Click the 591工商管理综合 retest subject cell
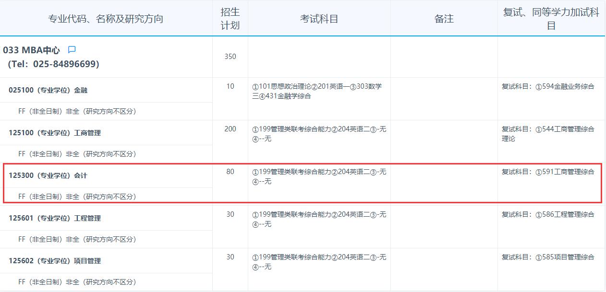The width and height of the screenshot is (606, 292). click(x=548, y=172)
